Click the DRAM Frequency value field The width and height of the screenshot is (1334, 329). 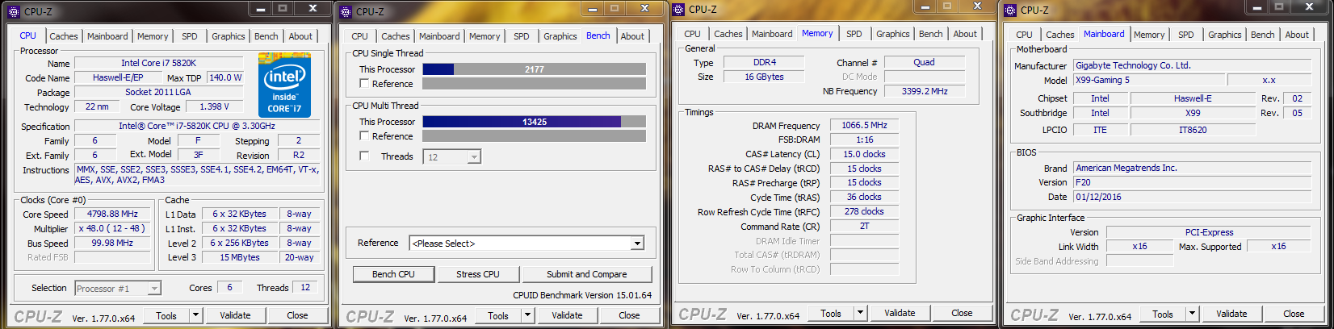point(863,126)
